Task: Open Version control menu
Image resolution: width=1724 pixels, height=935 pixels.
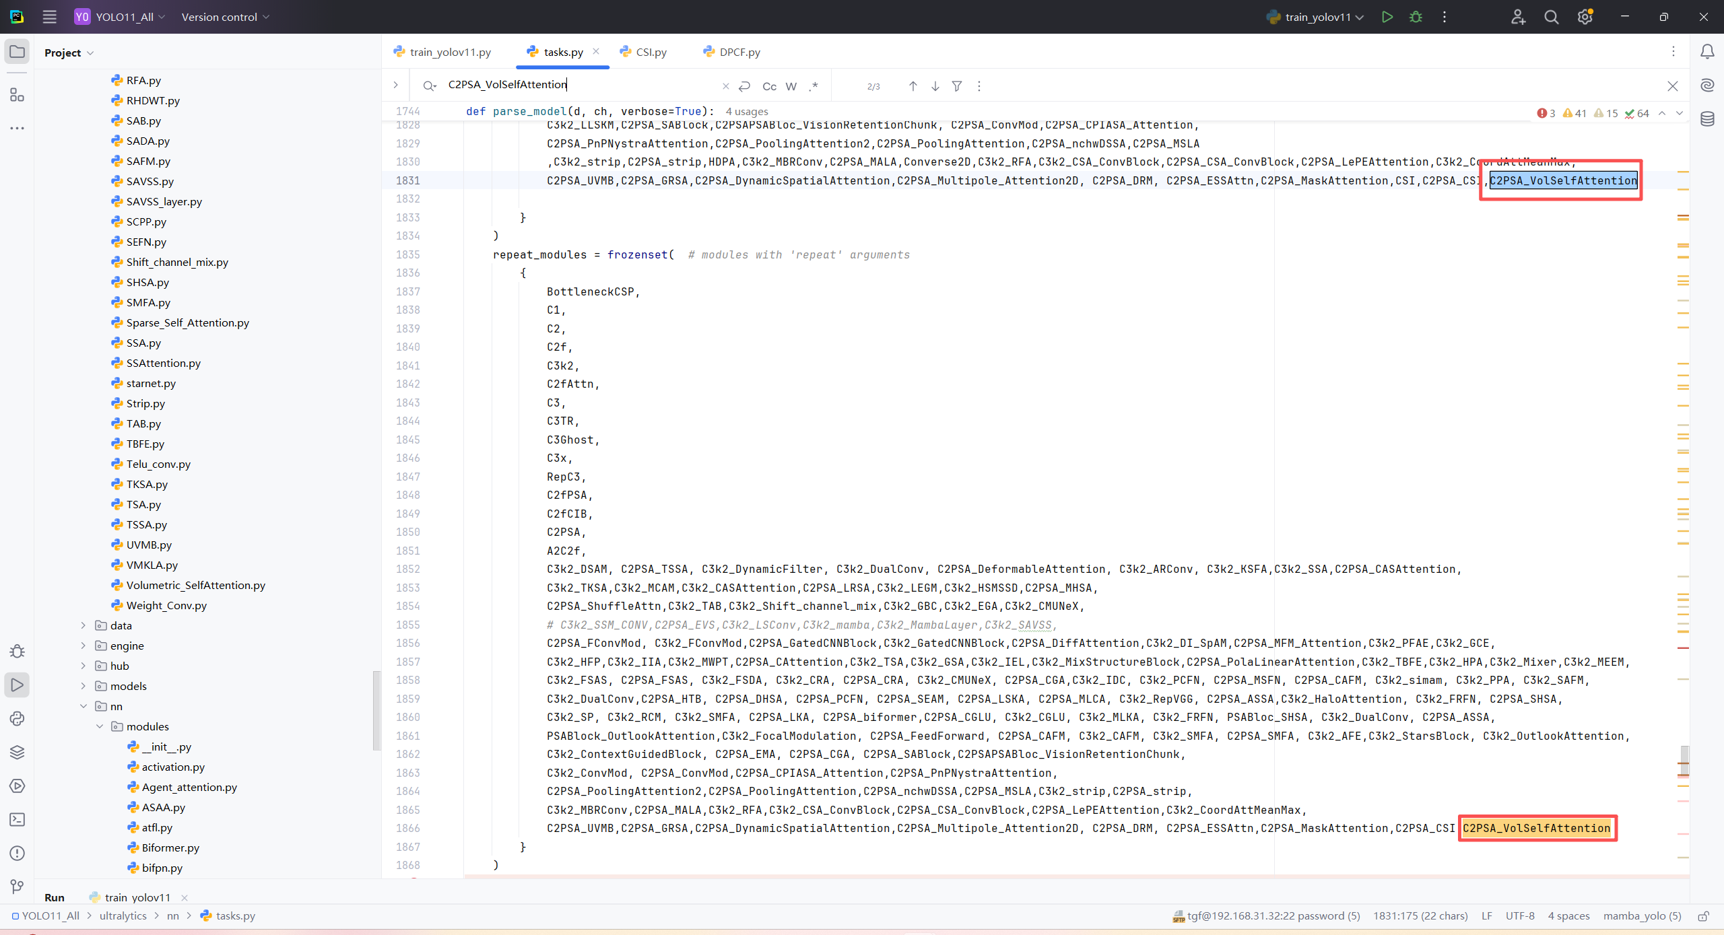Action: pos(225,17)
